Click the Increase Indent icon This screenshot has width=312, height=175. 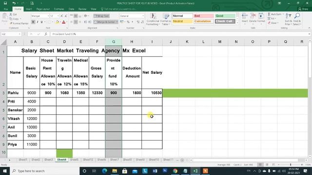click(x=90, y=22)
